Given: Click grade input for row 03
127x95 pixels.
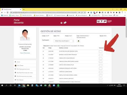Looking at the screenshot, I should point(101,58).
